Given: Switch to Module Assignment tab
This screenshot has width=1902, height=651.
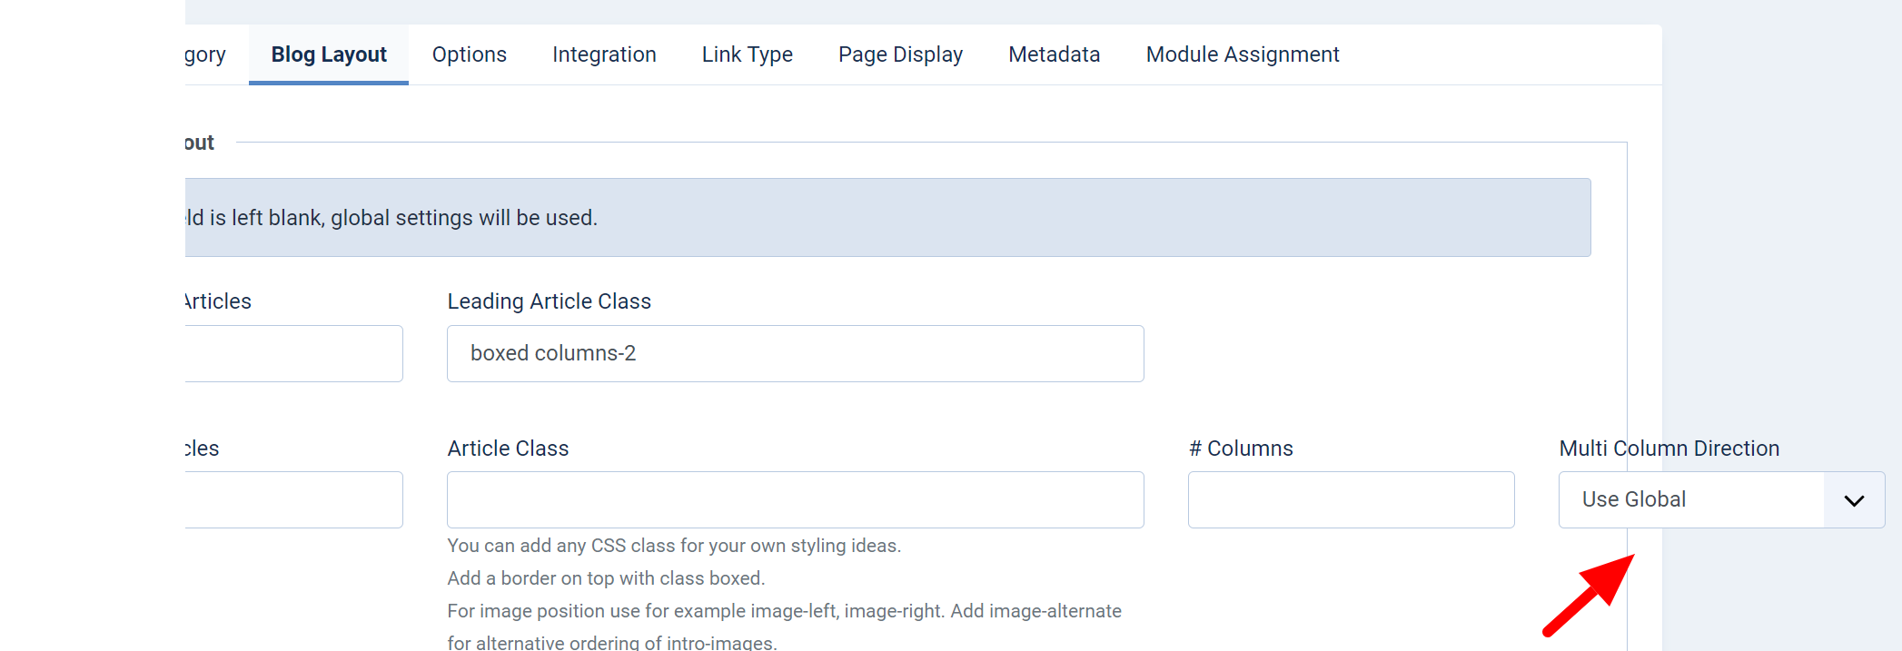Looking at the screenshot, I should [x=1243, y=54].
